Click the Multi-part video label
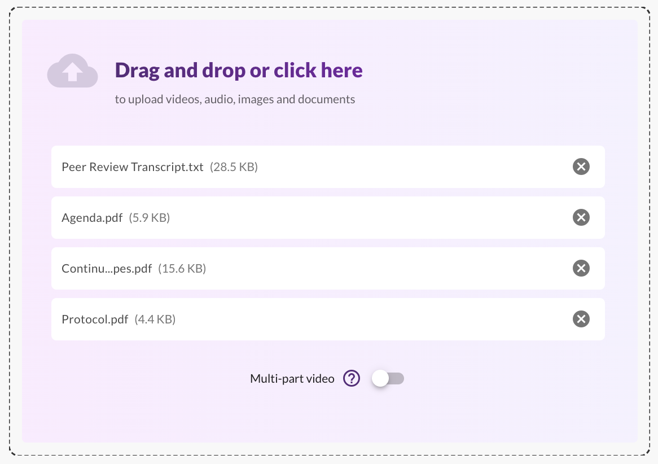This screenshot has height=464, width=658. tap(292, 378)
